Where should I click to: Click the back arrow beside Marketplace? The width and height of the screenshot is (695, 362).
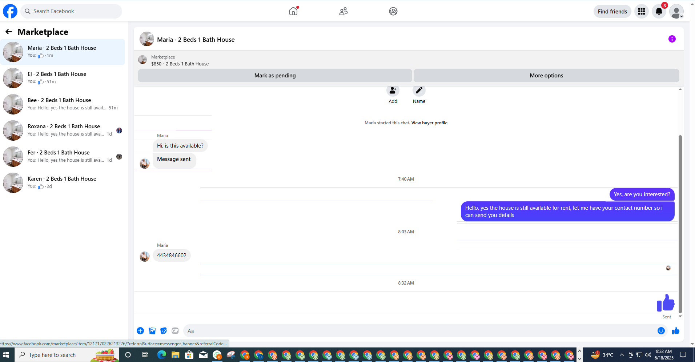9,32
